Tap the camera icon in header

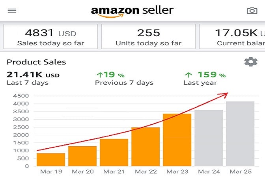click(252, 11)
